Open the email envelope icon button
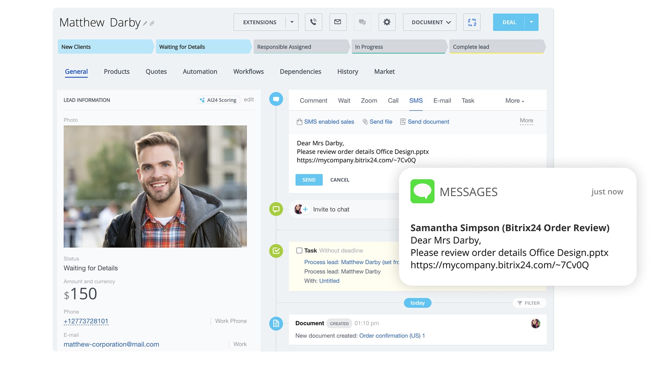 pyautogui.click(x=338, y=22)
